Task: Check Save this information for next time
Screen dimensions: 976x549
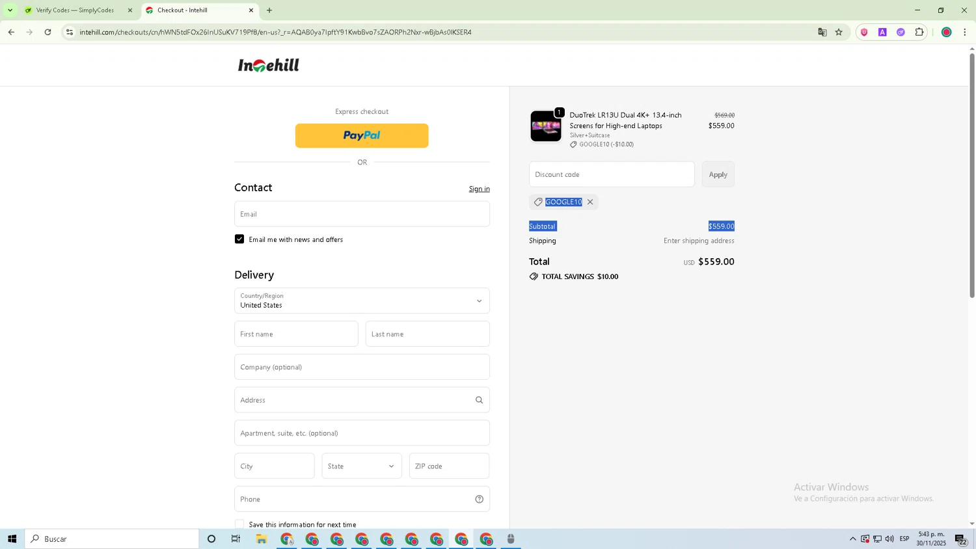Action: 239,524
